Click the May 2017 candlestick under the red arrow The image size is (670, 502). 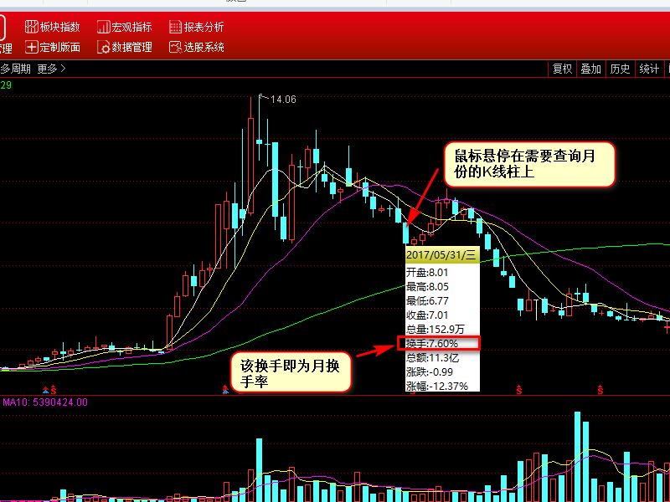tap(405, 233)
